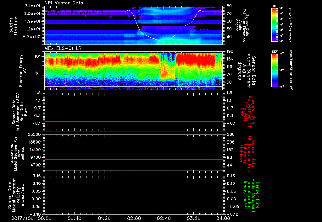322x222 pixels.
Task: Click the Sector Unitless axis label
Action: point(13,25)
